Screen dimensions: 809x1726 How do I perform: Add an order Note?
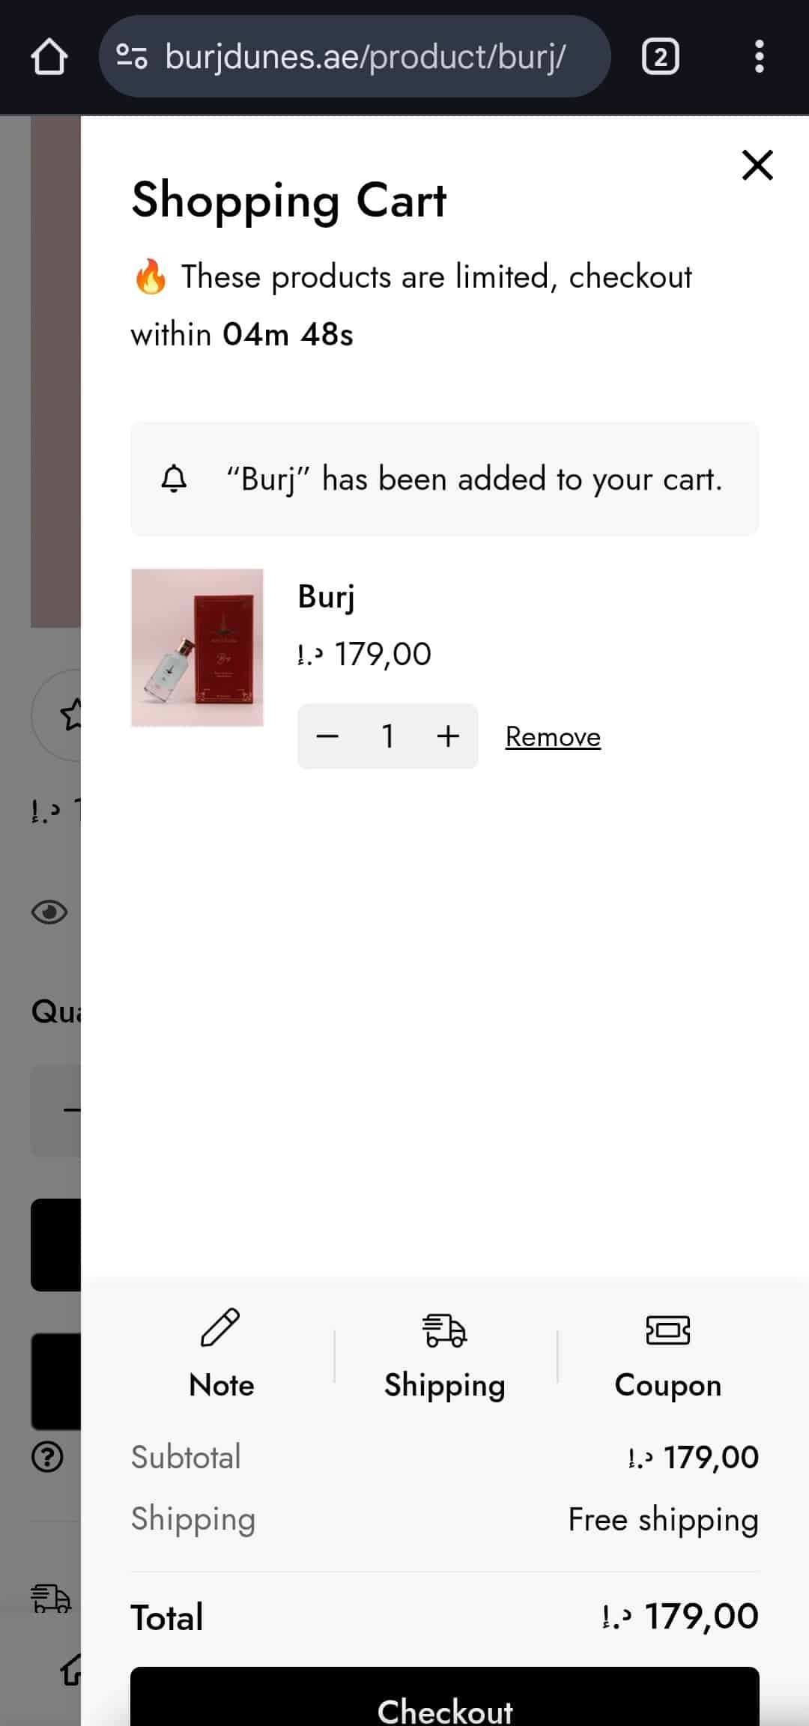pyautogui.click(x=221, y=1354)
